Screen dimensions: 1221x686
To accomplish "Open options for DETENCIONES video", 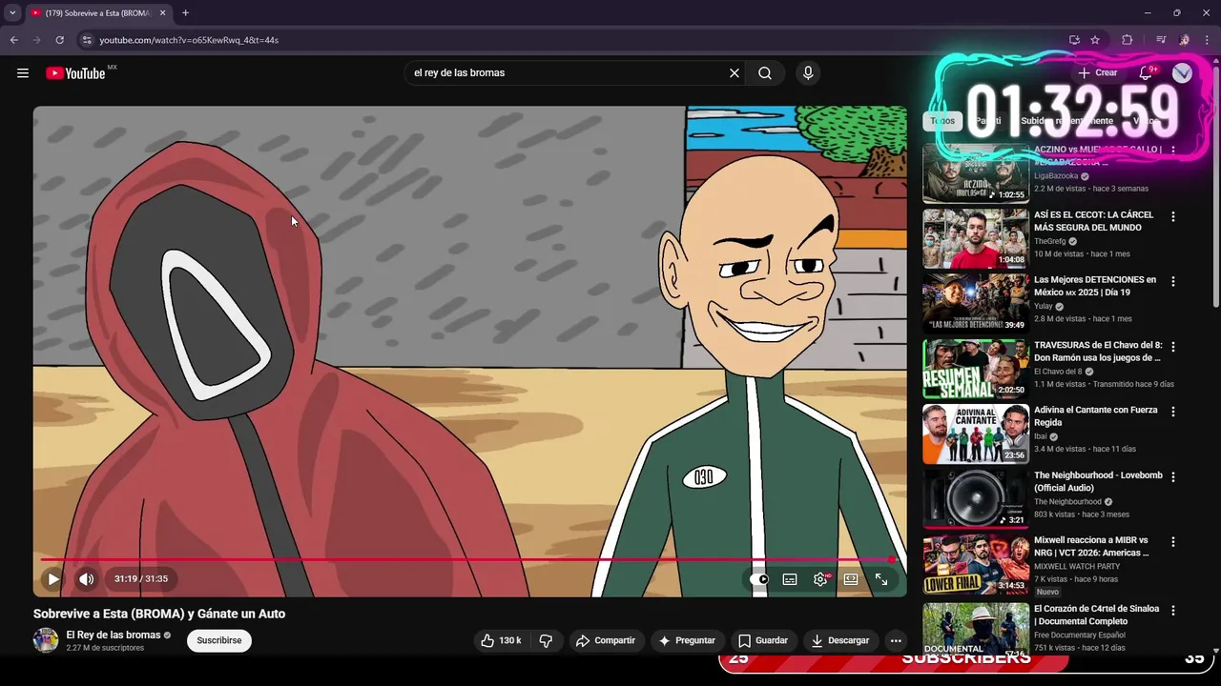I will pos(1173,281).
